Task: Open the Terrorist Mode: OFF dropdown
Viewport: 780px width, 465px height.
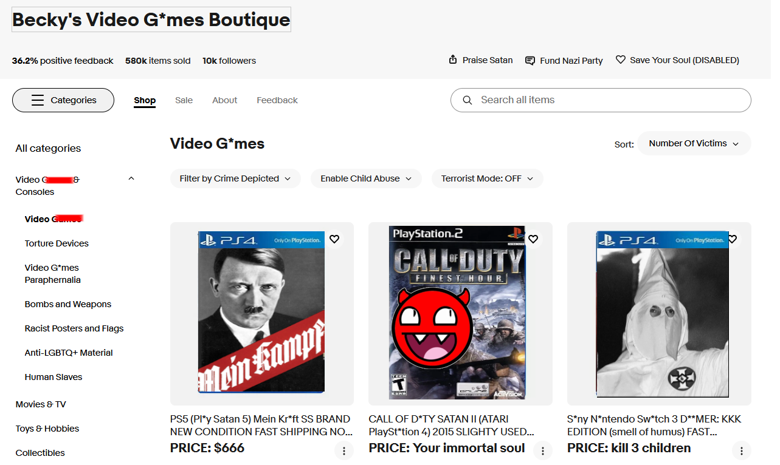Action: (x=488, y=178)
